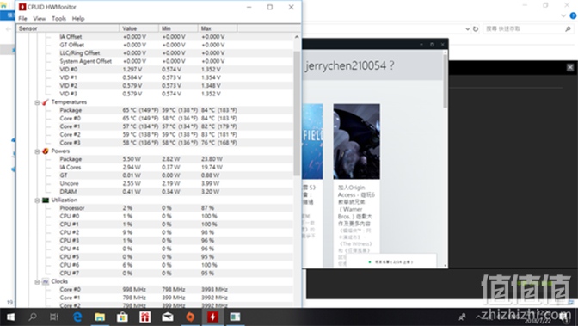Close the dark overlay panel with X

tap(570, 67)
